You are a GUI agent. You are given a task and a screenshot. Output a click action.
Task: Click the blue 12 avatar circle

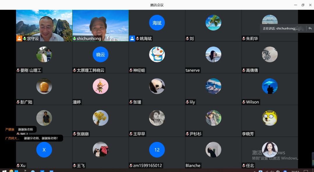click(x=157, y=150)
